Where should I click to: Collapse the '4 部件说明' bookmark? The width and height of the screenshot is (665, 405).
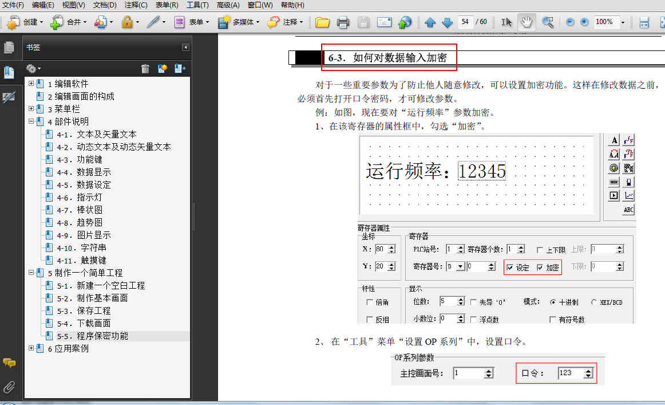coord(31,121)
